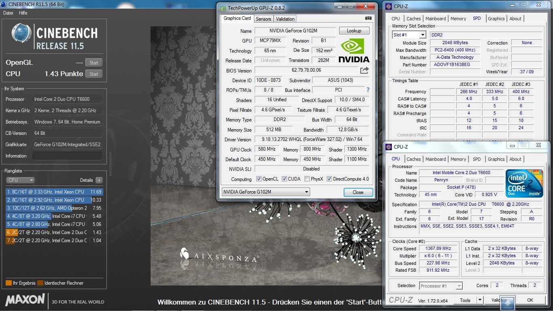Start the OpenGL benchmark in Cinebench
The width and height of the screenshot is (553, 311).
(94, 63)
